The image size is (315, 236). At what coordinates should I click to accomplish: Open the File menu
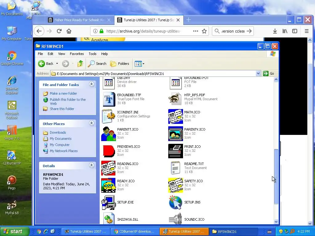tap(40, 54)
